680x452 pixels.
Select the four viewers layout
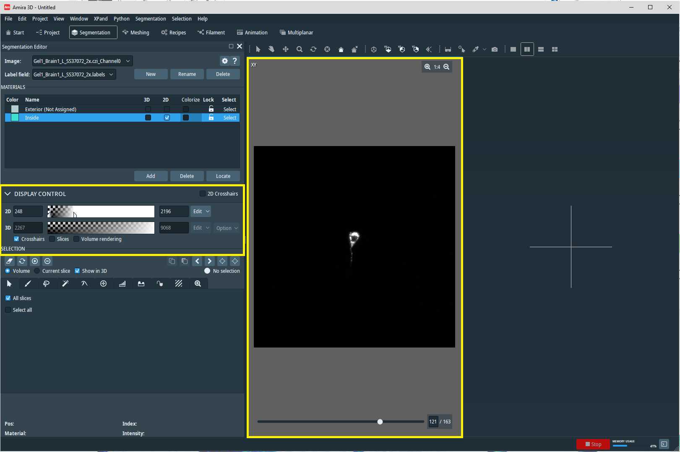(x=555, y=49)
